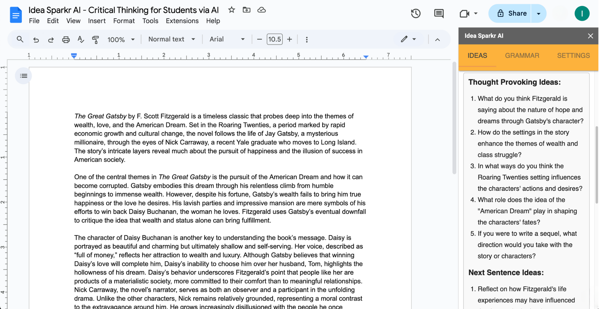Click the document title to rename
Image resolution: width=599 pixels, height=309 pixels.
(124, 10)
